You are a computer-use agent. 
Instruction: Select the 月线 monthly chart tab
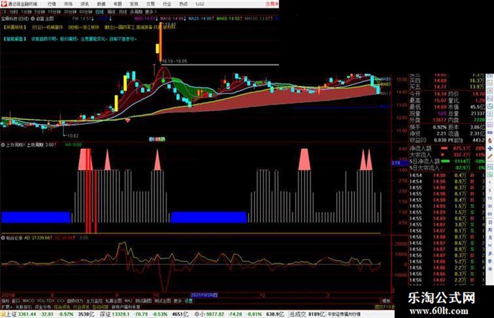click(122, 11)
